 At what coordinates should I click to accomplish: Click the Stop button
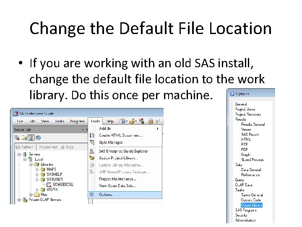tap(68, 147)
